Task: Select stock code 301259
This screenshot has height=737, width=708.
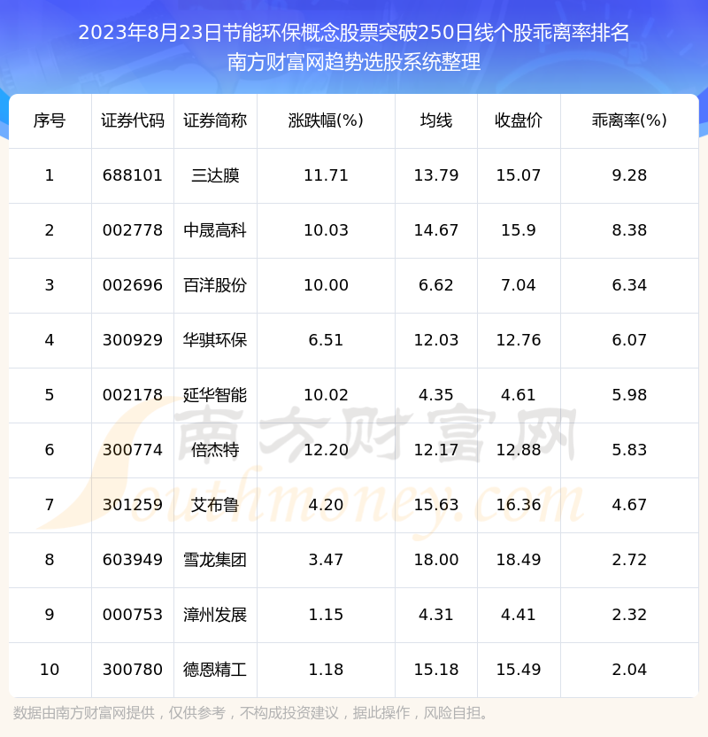Action: (x=133, y=505)
